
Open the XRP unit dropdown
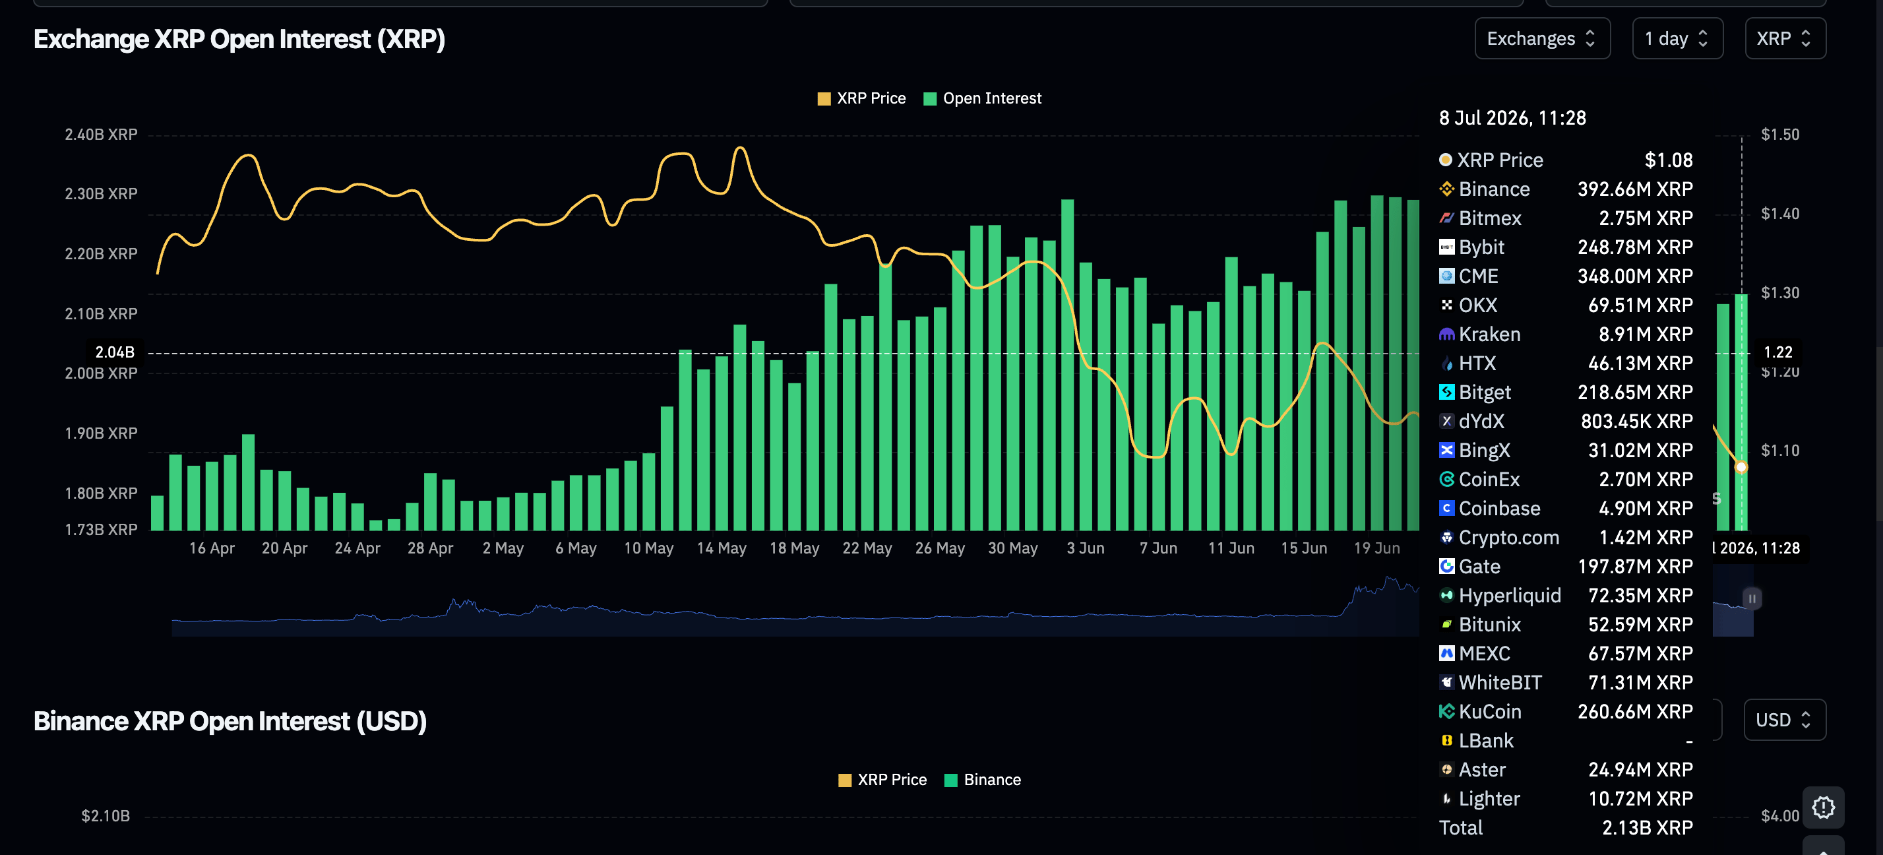pyautogui.click(x=1784, y=39)
